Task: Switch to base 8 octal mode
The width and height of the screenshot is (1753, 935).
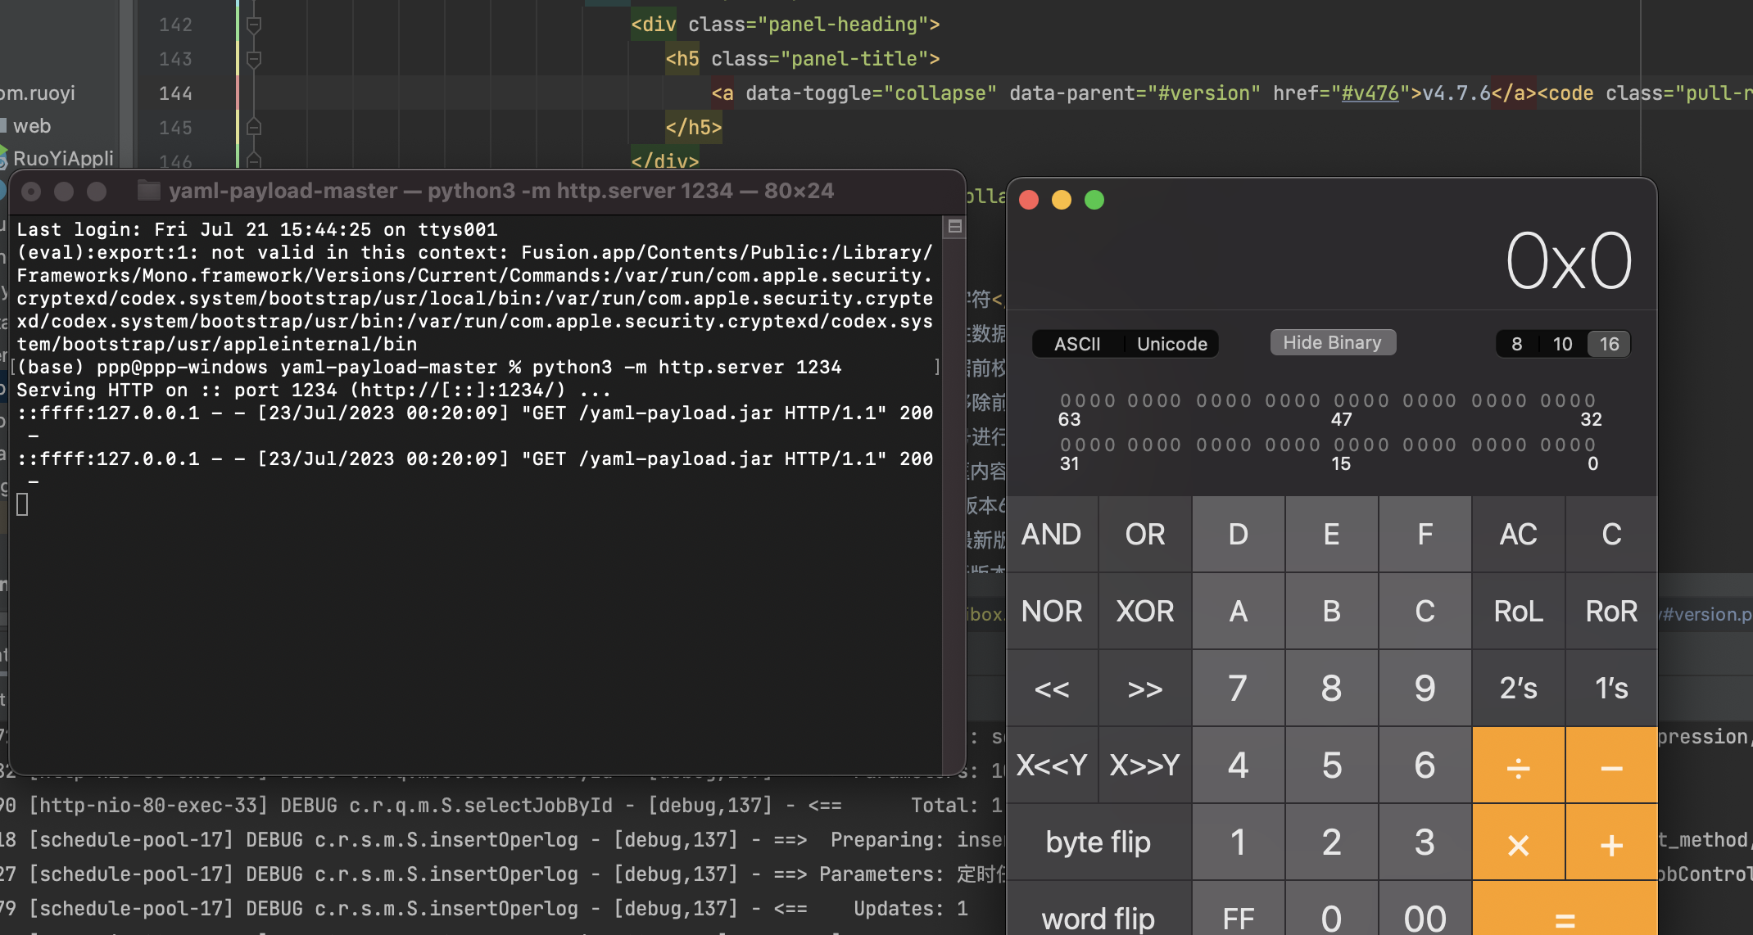Action: tap(1517, 344)
